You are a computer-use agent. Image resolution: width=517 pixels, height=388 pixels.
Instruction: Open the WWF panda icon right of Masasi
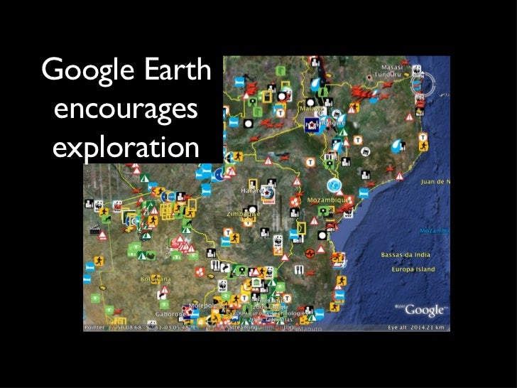click(416, 70)
